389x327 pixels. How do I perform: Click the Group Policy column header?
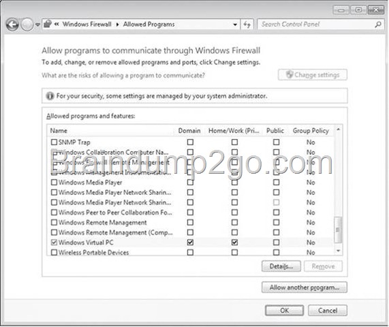(x=311, y=131)
